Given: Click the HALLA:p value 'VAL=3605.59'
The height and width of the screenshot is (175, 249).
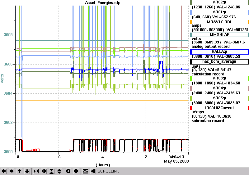Looking at the screenshot, I should (228, 56).
